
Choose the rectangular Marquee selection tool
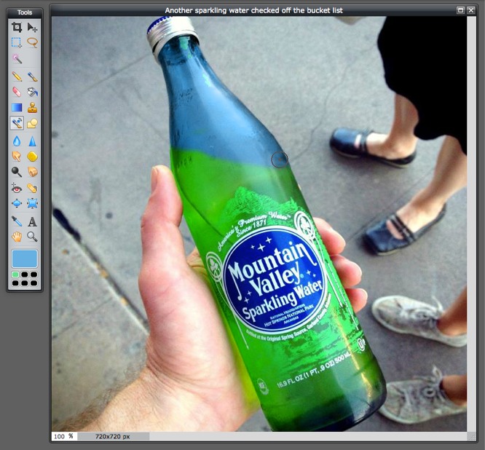pyautogui.click(x=17, y=42)
